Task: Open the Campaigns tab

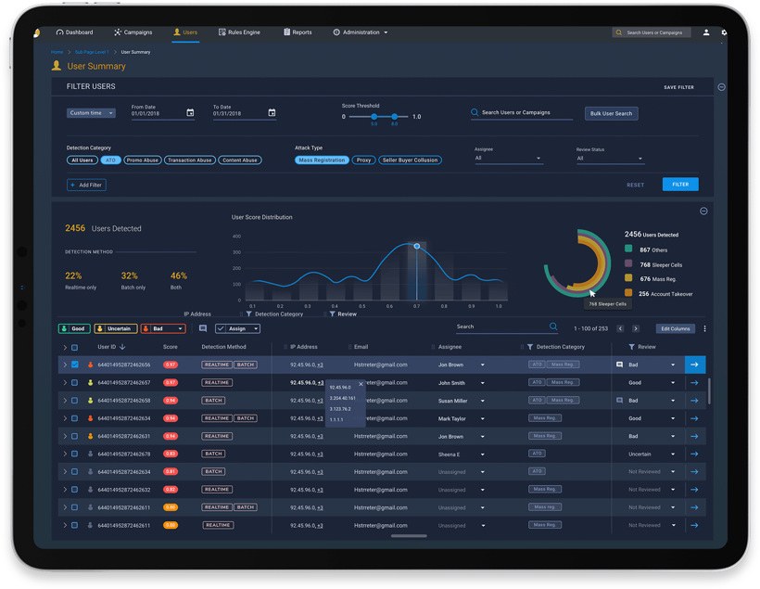Action: pyautogui.click(x=133, y=32)
